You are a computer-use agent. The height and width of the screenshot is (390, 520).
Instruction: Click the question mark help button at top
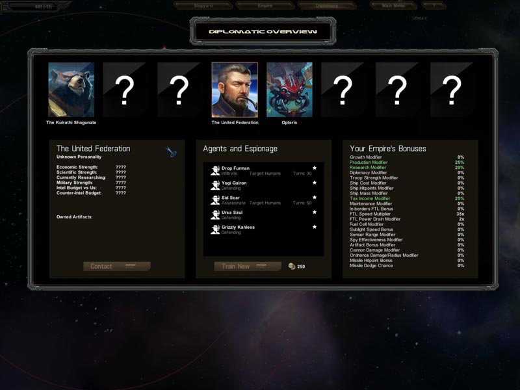434,6
